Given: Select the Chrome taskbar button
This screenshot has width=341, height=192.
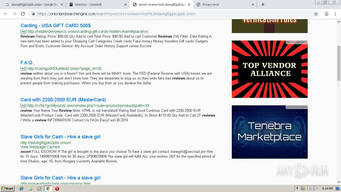Looking at the screenshot, I should [x=48, y=189].
